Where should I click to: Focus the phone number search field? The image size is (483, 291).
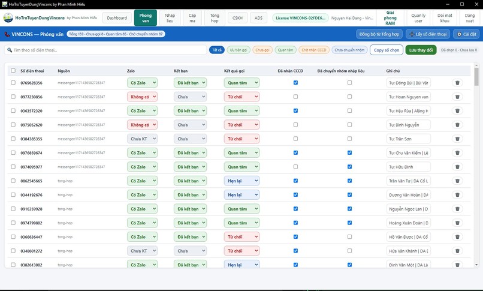105,50
